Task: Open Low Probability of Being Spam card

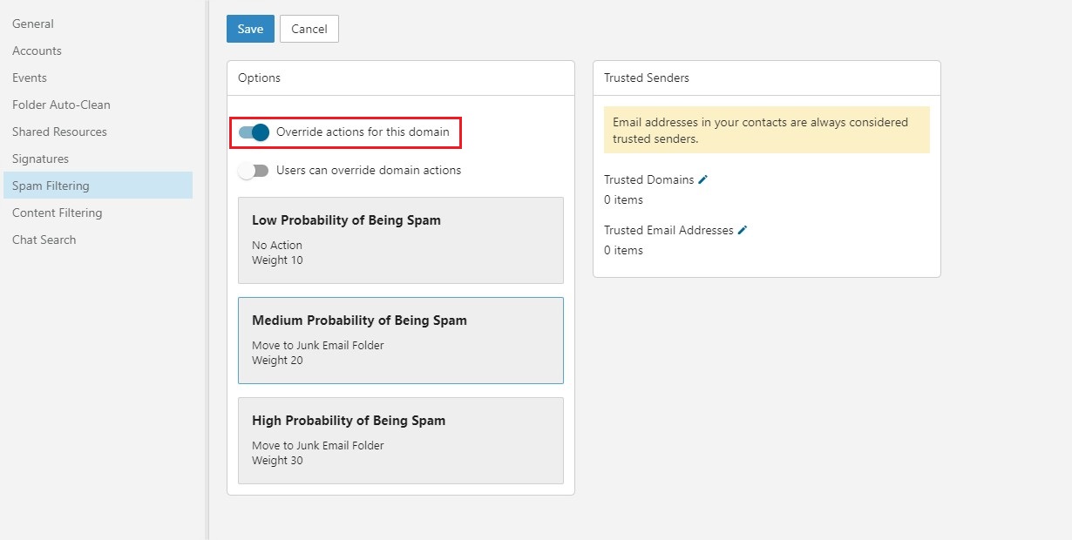Action: (401, 240)
